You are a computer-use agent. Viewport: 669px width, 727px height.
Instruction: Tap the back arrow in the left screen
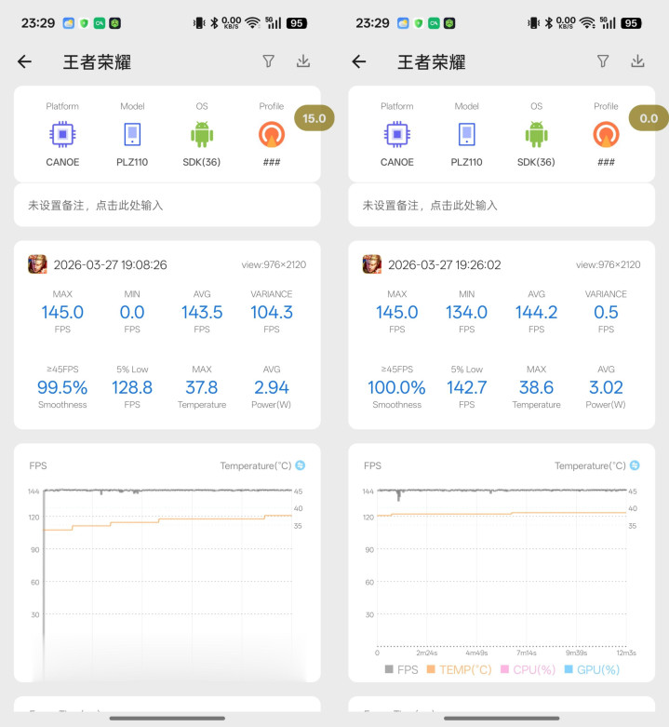pyautogui.click(x=24, y=61)
